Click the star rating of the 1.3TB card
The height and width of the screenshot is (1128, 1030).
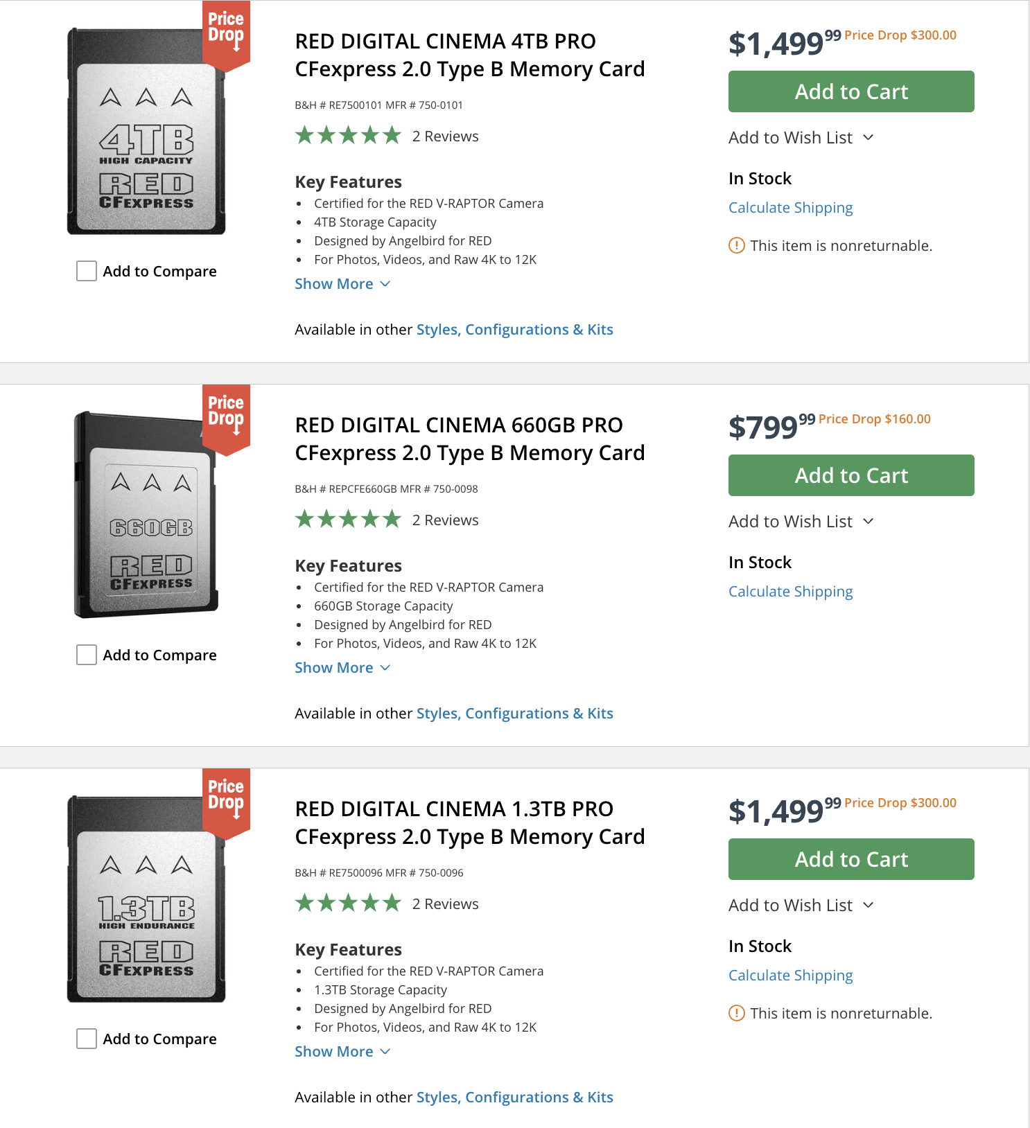(348, 904)
